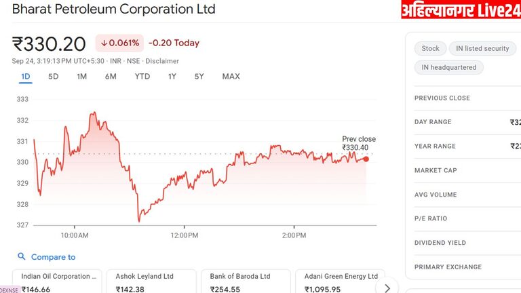This screenshot has height=293, width=521.
Task: Click the current price dot on chart
Action: [x=366, y=159]
